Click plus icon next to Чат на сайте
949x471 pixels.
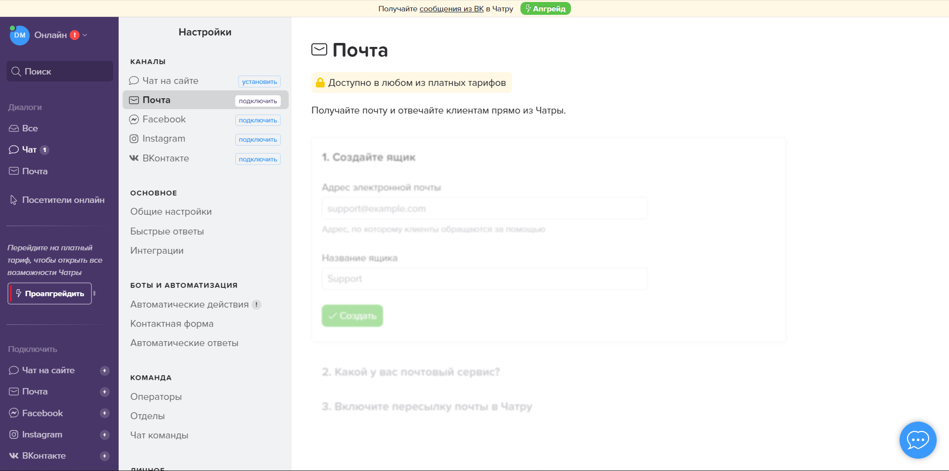tap(104, 370)
